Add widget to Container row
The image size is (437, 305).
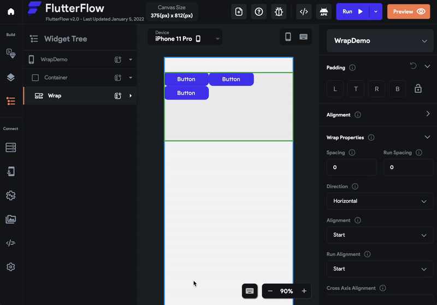tap(118, 78)
